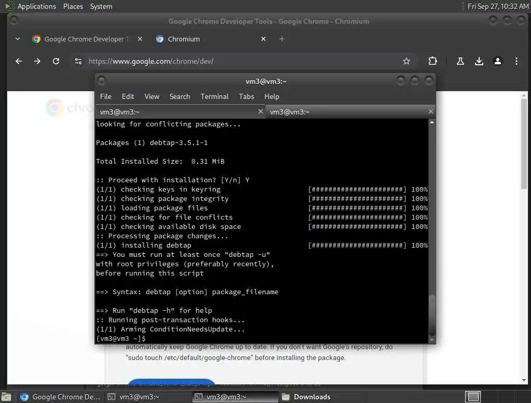531x403 pixels.
Task: Click the terminal prompt line [vm3@vm3 ~]$
Action: click(x=121, y=338)
